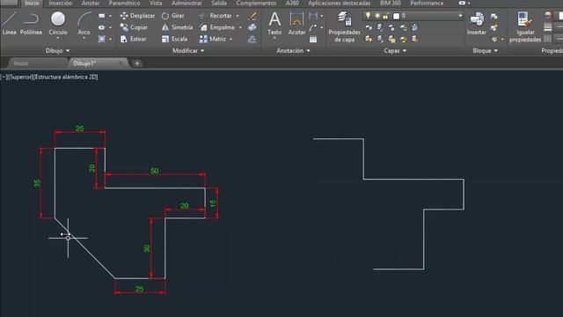Image resolution: width=563 pixels, height=317 pixels.
Task: Open the Complementos ribbon tab
Action: tap(256, 4)
